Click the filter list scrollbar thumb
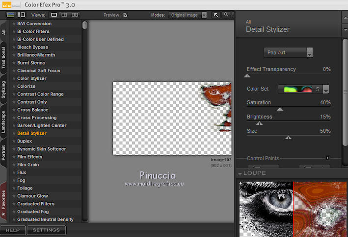 click(x=84, y=25)
